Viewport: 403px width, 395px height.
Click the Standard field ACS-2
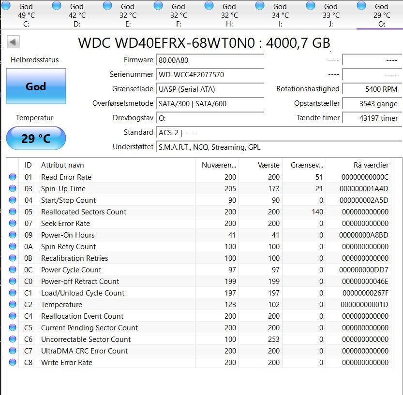(x=279, y=132)
